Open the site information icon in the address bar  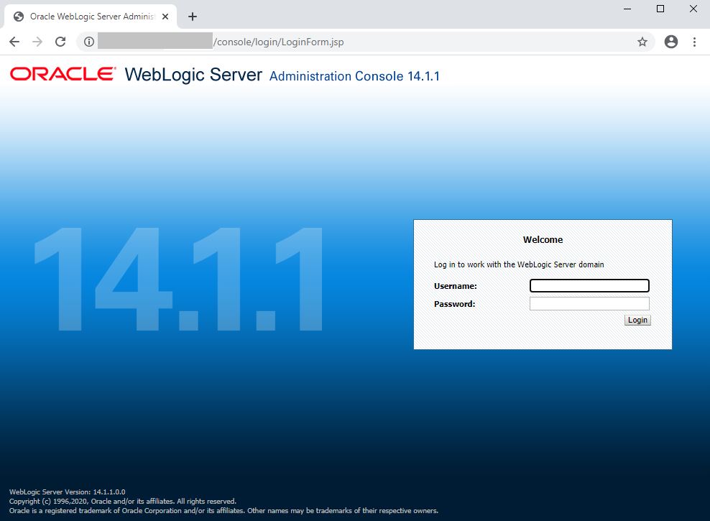click(x=89, y=42)
